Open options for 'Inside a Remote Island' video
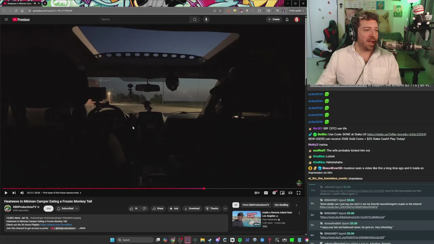The width and height of the screenshot is (434, 244). (x=299, y=213)
